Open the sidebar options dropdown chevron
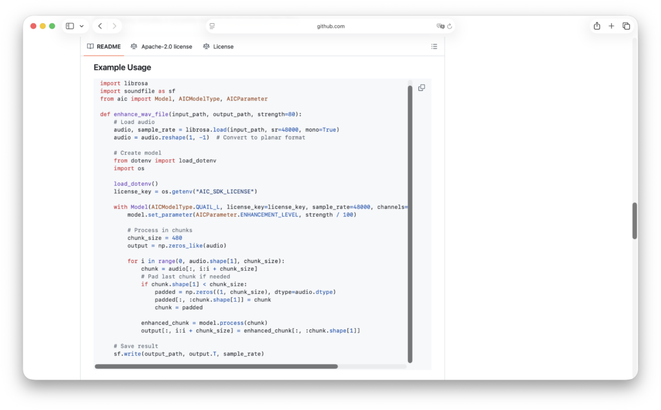This screenshot has height=410, width=661. pyautogui.click(x=81, y=26)
